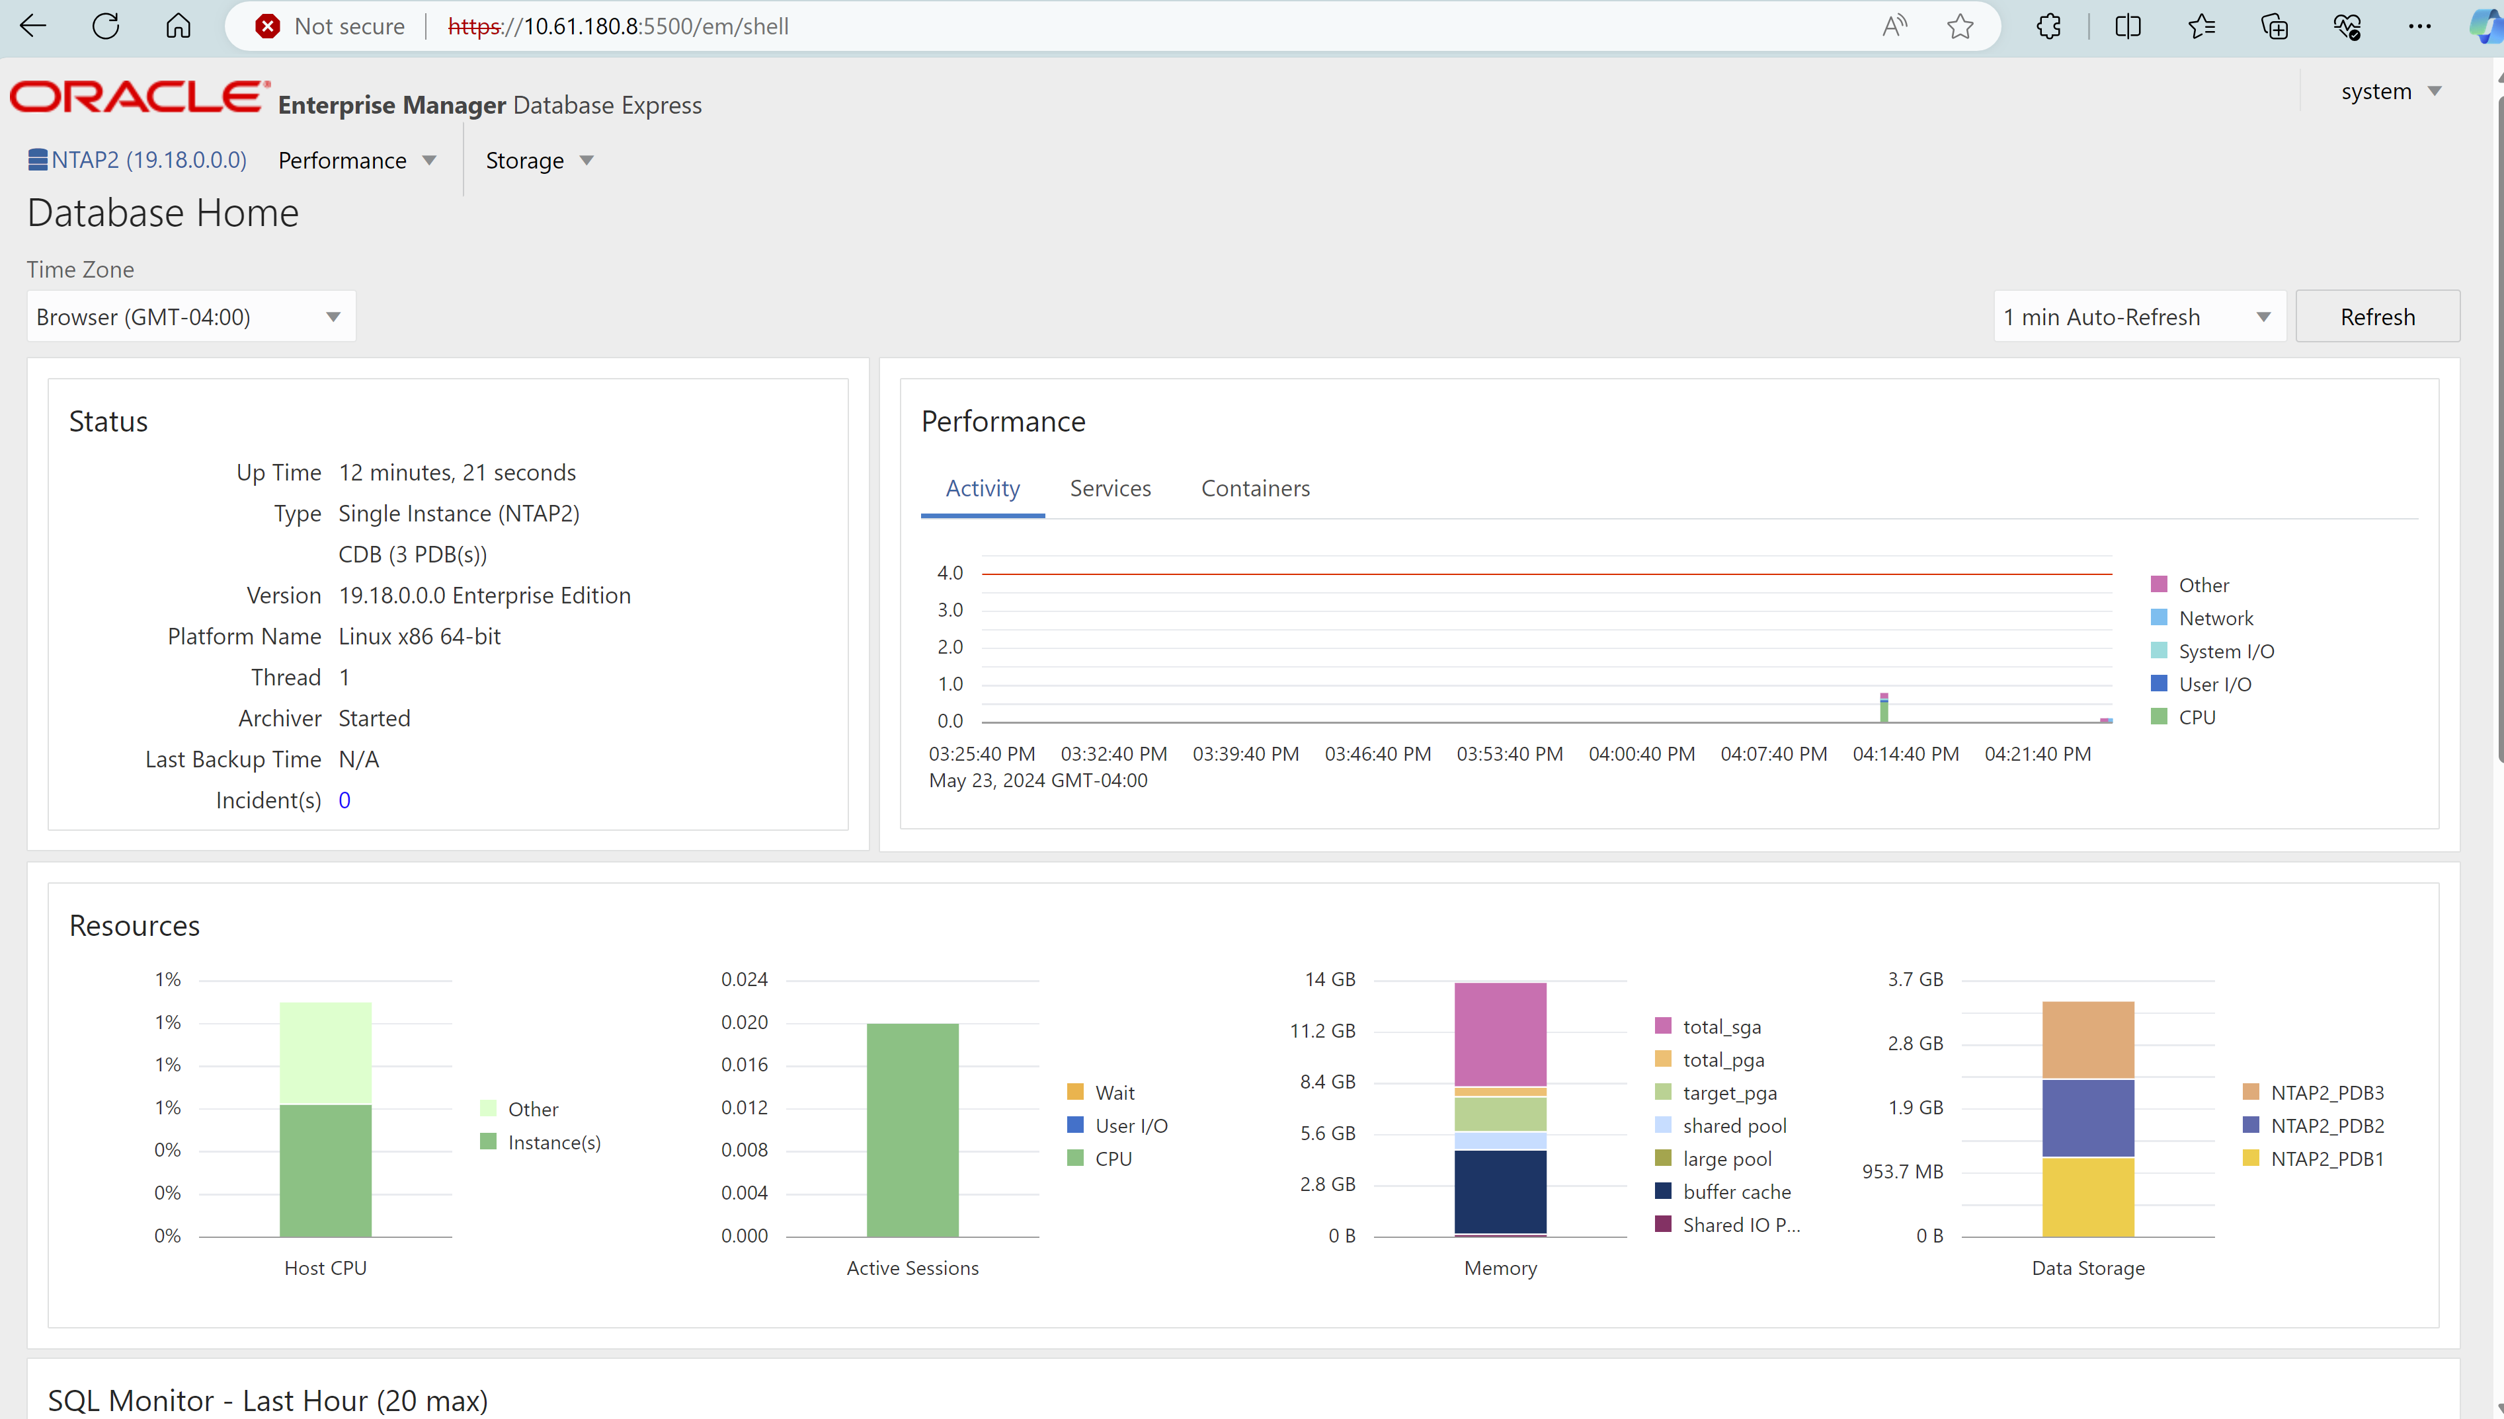Image resolution: width=2504 pixels, height=1419 pixels.
Task: Click the reload/refresh browser icon
Action: click(x=106, y=24)
